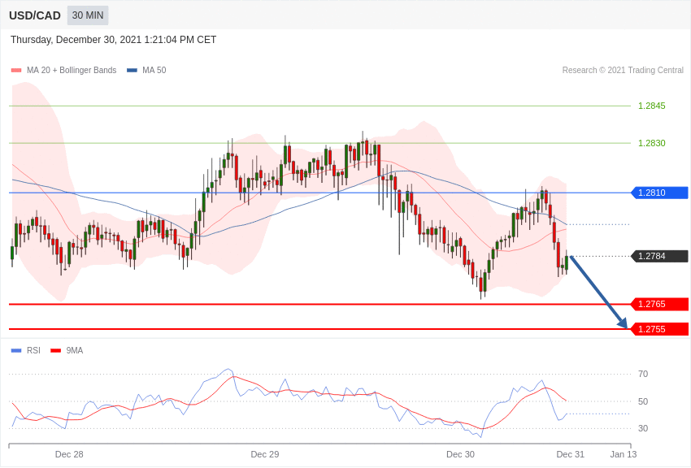Click the red 1.2755 support price tag

[660, 329]
